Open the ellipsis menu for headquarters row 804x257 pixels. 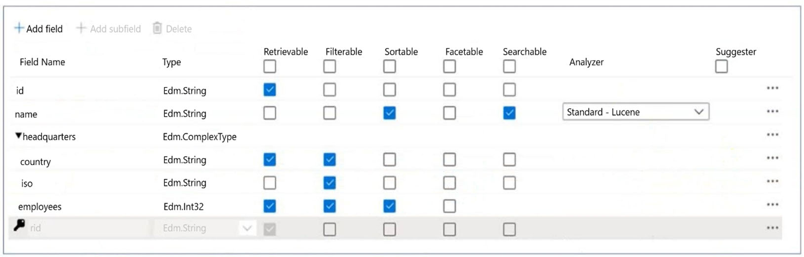[772, 135]
